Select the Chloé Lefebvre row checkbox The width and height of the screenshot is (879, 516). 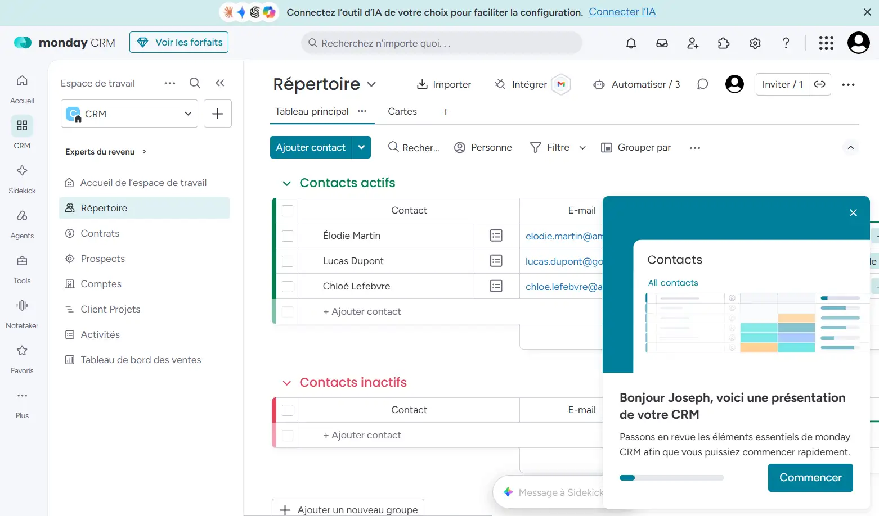288,287
